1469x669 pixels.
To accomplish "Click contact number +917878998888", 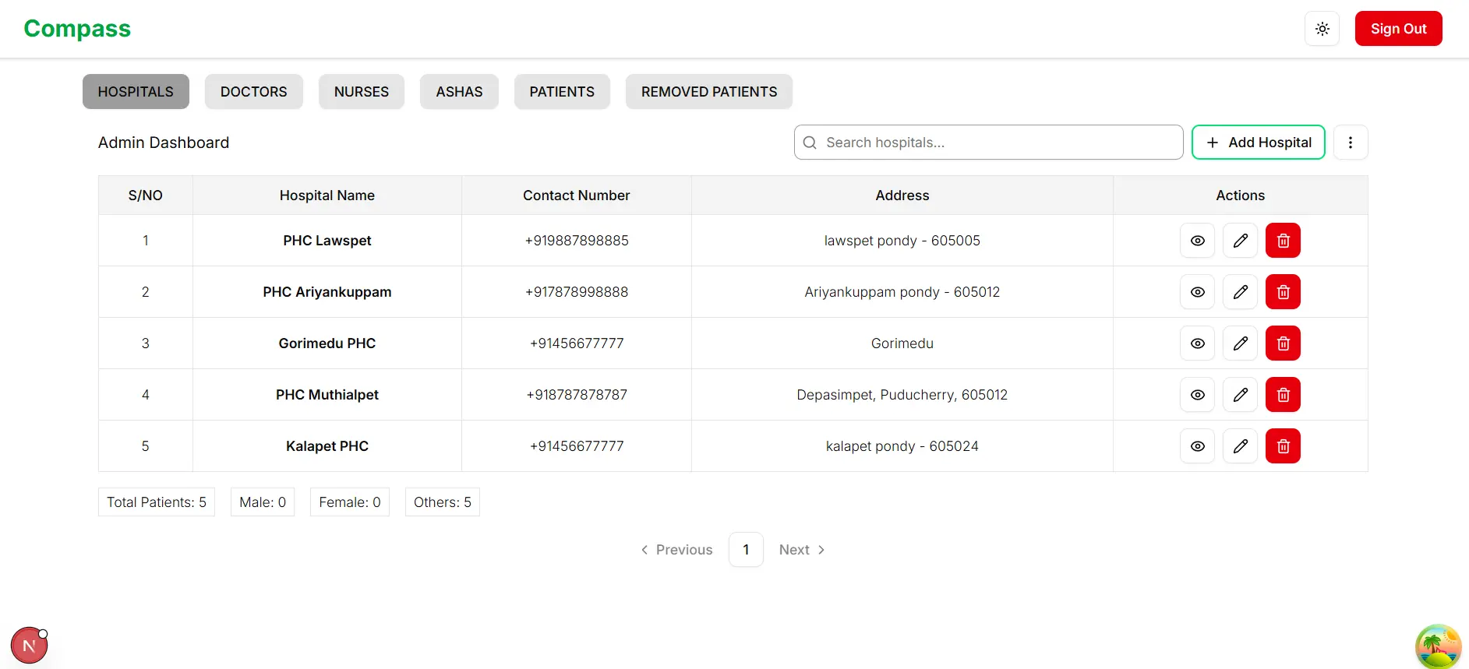I will (577, 292).
